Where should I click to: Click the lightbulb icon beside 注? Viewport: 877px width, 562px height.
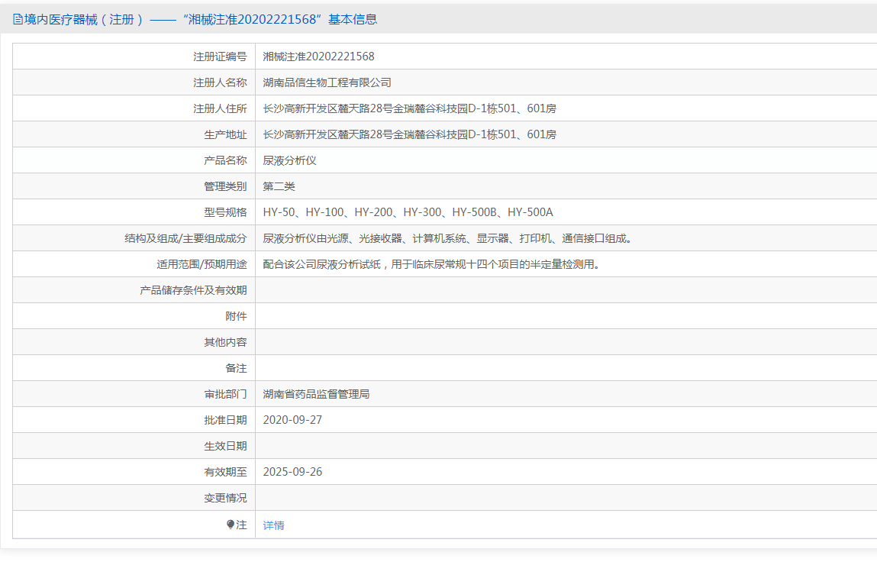[x=231, y=525]
